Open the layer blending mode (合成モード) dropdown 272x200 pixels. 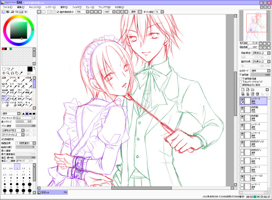269,70
